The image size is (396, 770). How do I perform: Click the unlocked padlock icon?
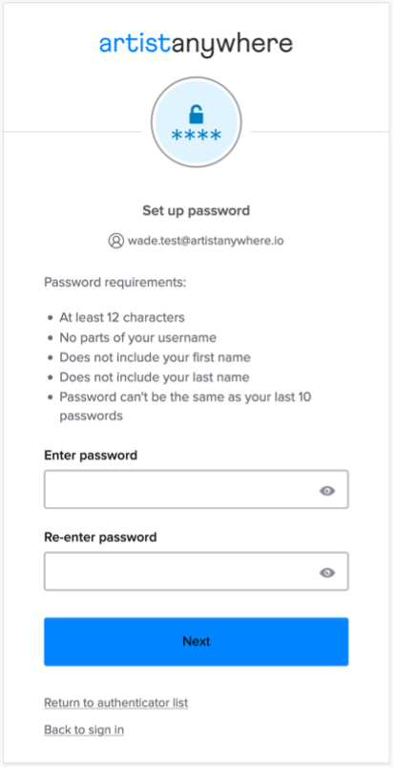pyautogui.click(x=197, y=115)
